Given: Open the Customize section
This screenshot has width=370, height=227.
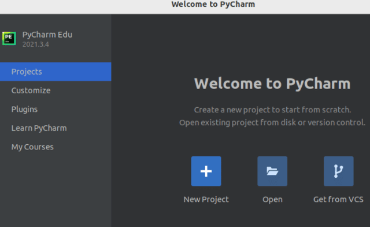Looking at the screenshot, I should click(55, 90).
